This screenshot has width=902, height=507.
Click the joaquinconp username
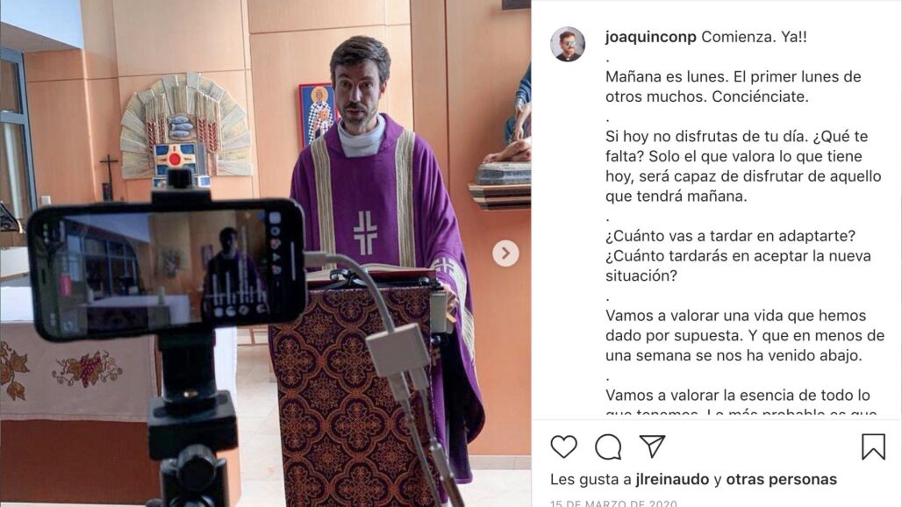[x=650, y=37]
